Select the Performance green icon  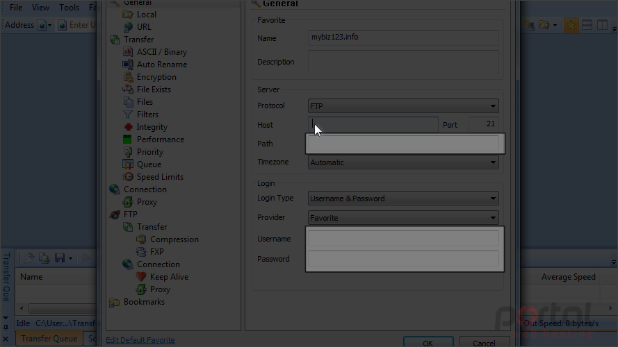click(x=128, y=139)
